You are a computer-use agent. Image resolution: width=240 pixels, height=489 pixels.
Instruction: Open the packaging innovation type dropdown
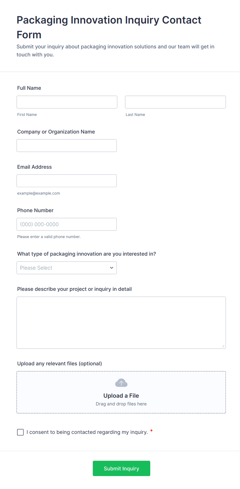(67, 268)
